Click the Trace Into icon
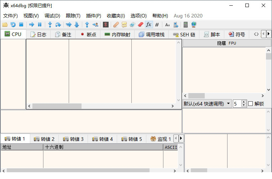272x179 pixels. pos(68,25)
